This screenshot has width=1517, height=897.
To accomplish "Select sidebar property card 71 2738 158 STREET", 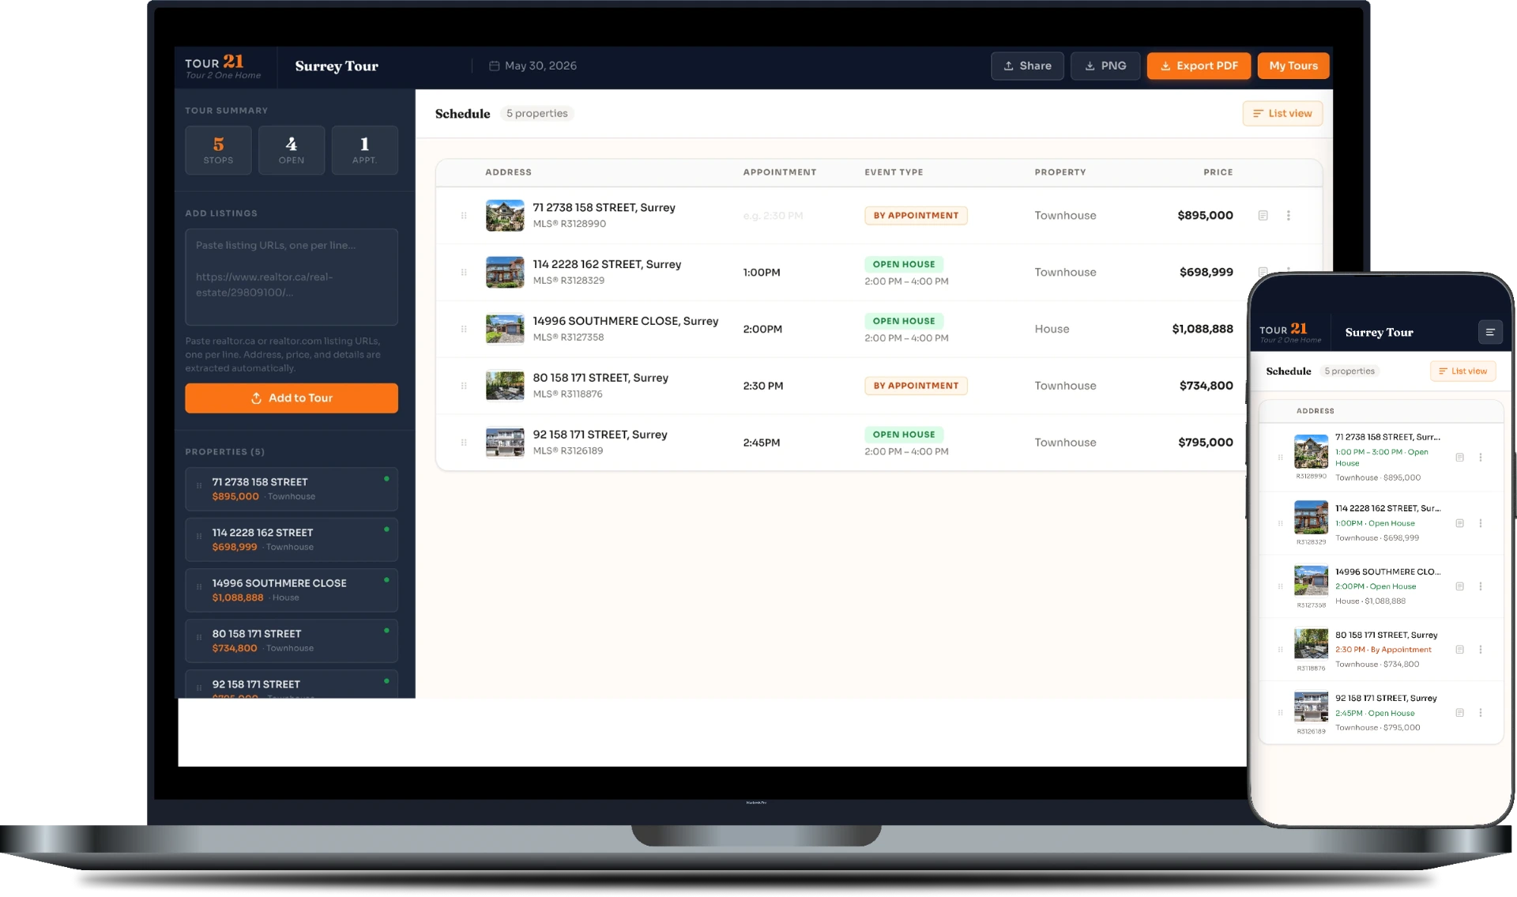I will click(x=292, y=489).
